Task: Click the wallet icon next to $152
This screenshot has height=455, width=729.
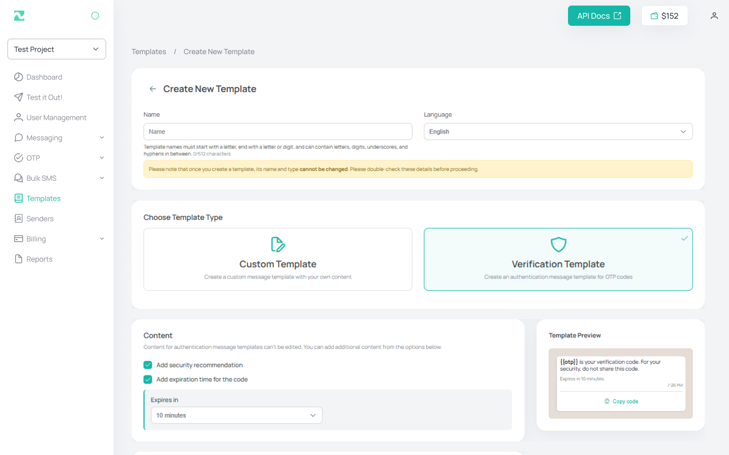Action: pyautogui.click(x=655, y=16)
